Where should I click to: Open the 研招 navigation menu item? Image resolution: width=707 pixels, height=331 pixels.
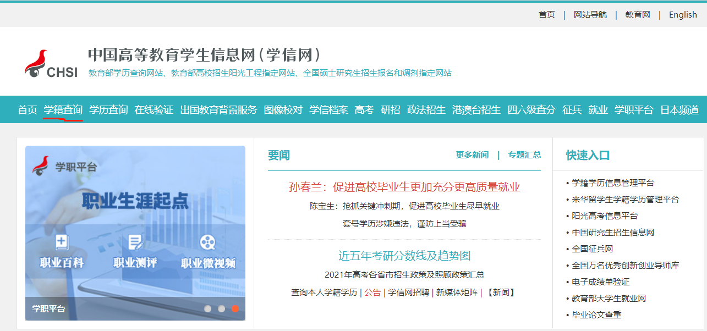click(x=390, y=109)
